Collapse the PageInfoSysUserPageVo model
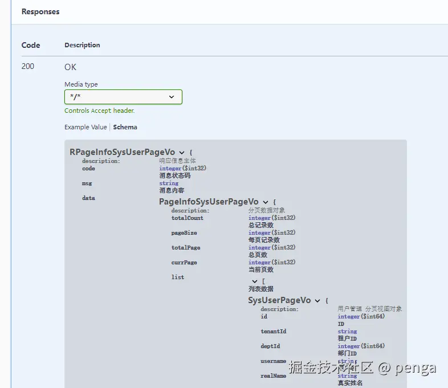Viewport: 448px width, 388px height. click(266, 202)
